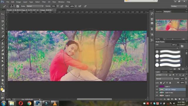Create new group folder in Layers panel
The image size is (188, 106).
176,99
